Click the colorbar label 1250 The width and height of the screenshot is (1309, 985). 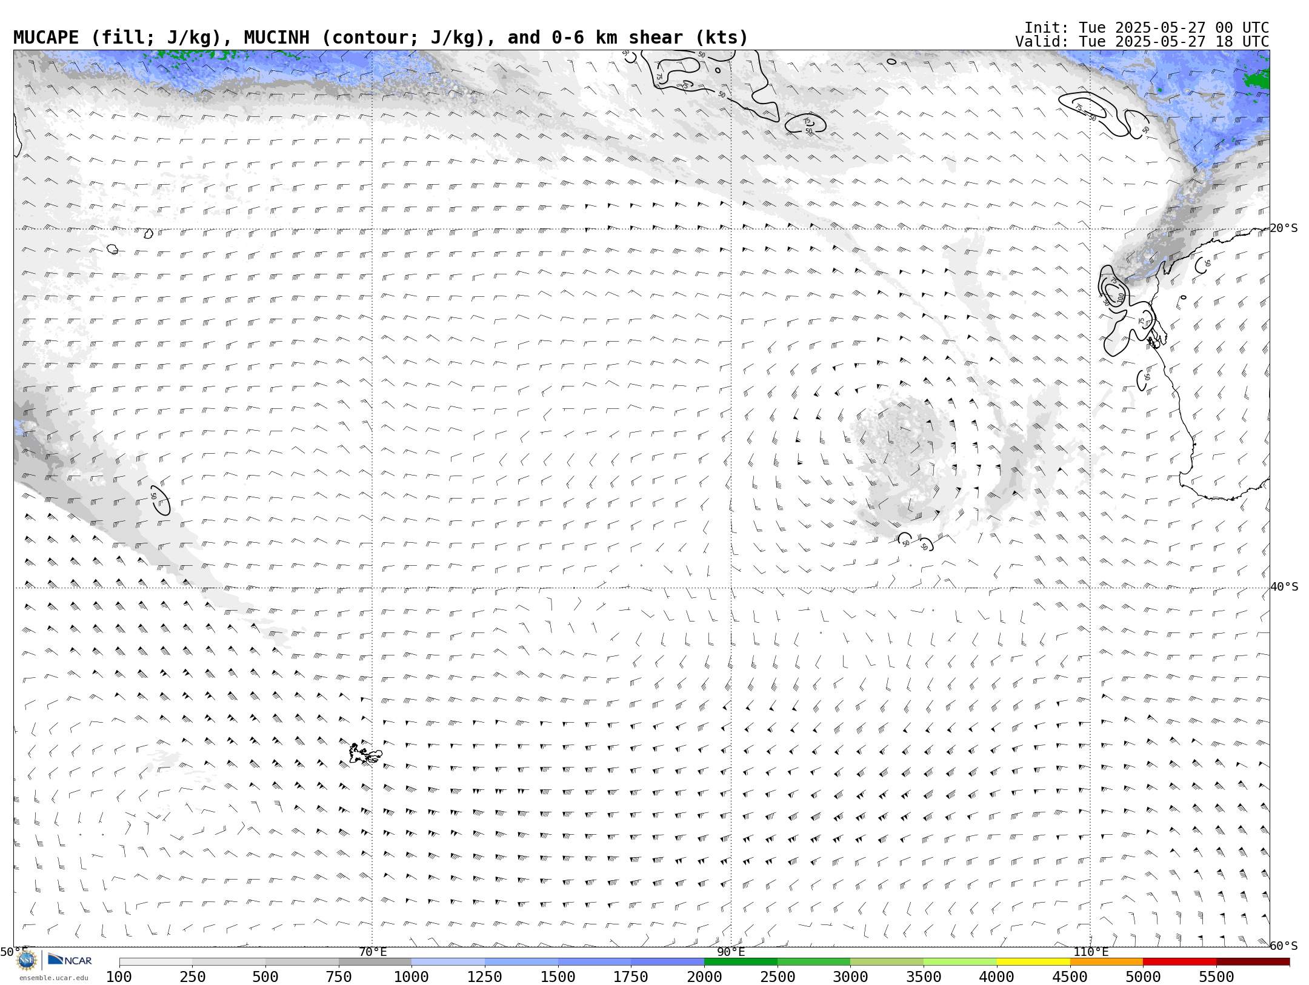coord(485,977)
